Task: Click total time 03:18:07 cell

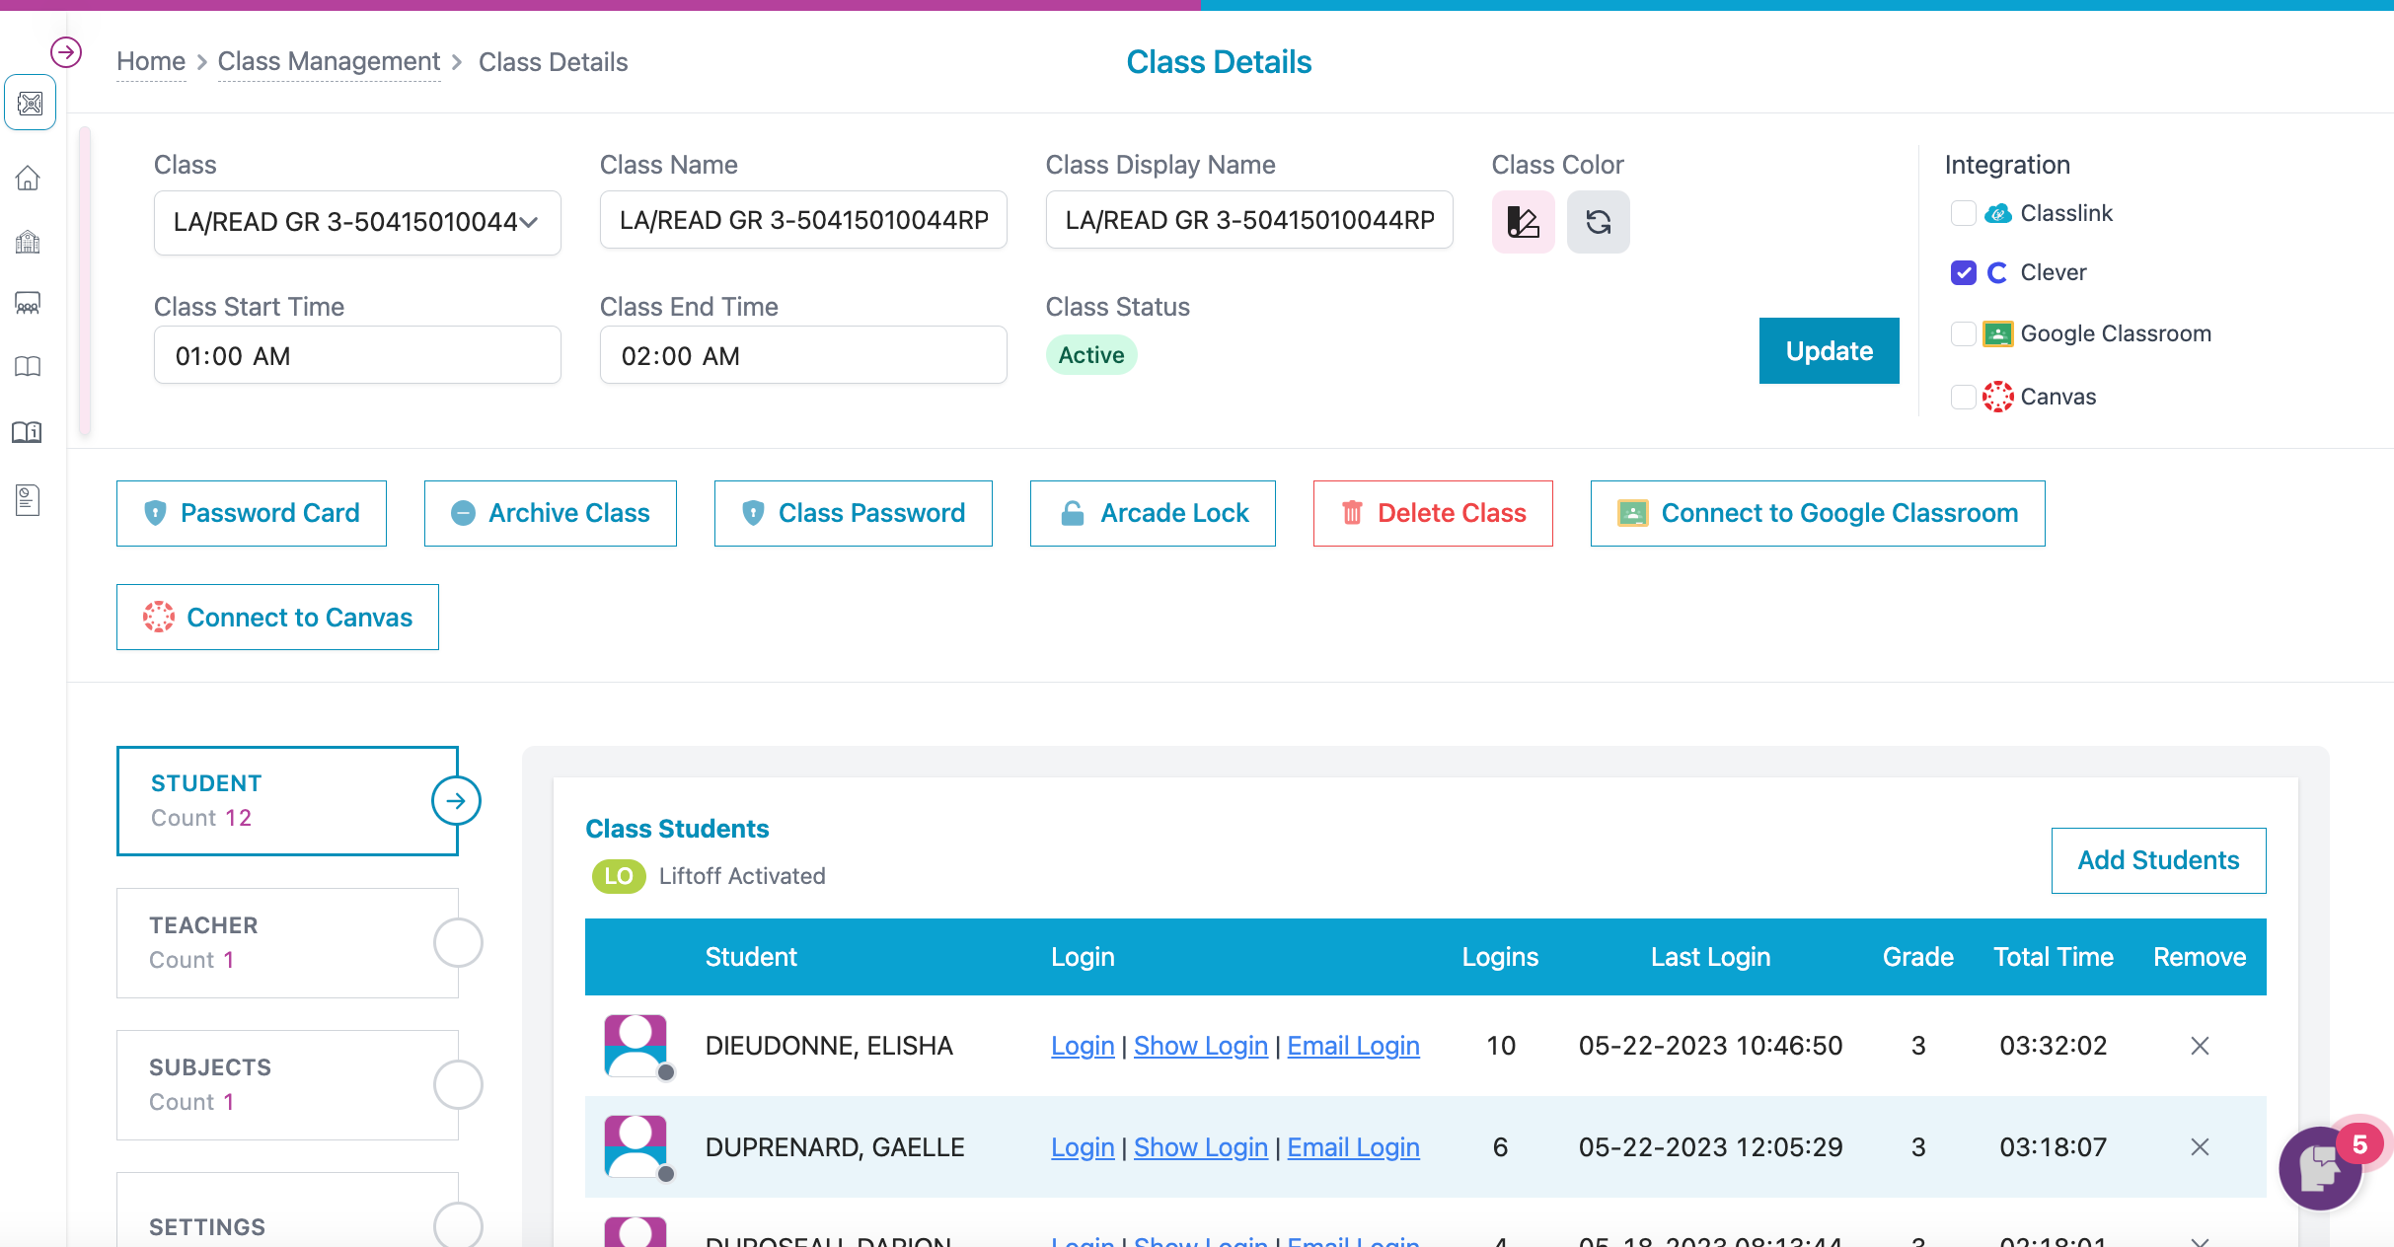Action: tap(2054, 1147)
